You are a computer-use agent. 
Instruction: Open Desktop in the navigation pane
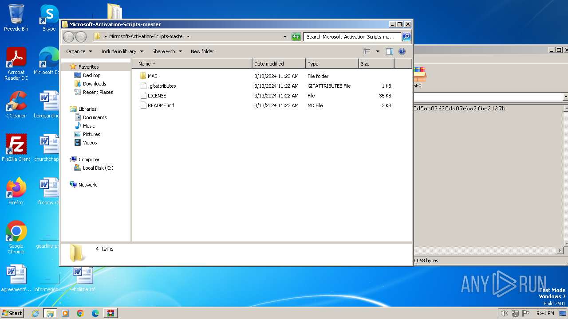click(91, 75)
